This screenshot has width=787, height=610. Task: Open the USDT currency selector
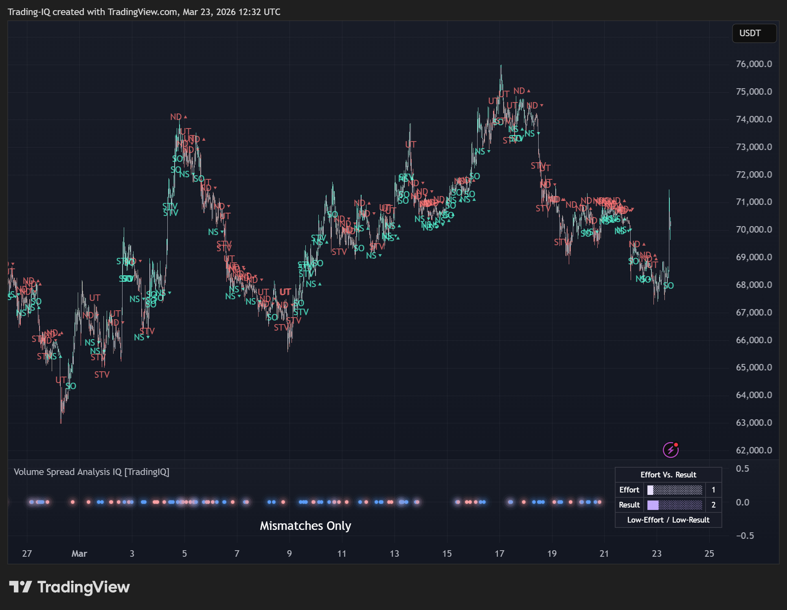(754, 33)
